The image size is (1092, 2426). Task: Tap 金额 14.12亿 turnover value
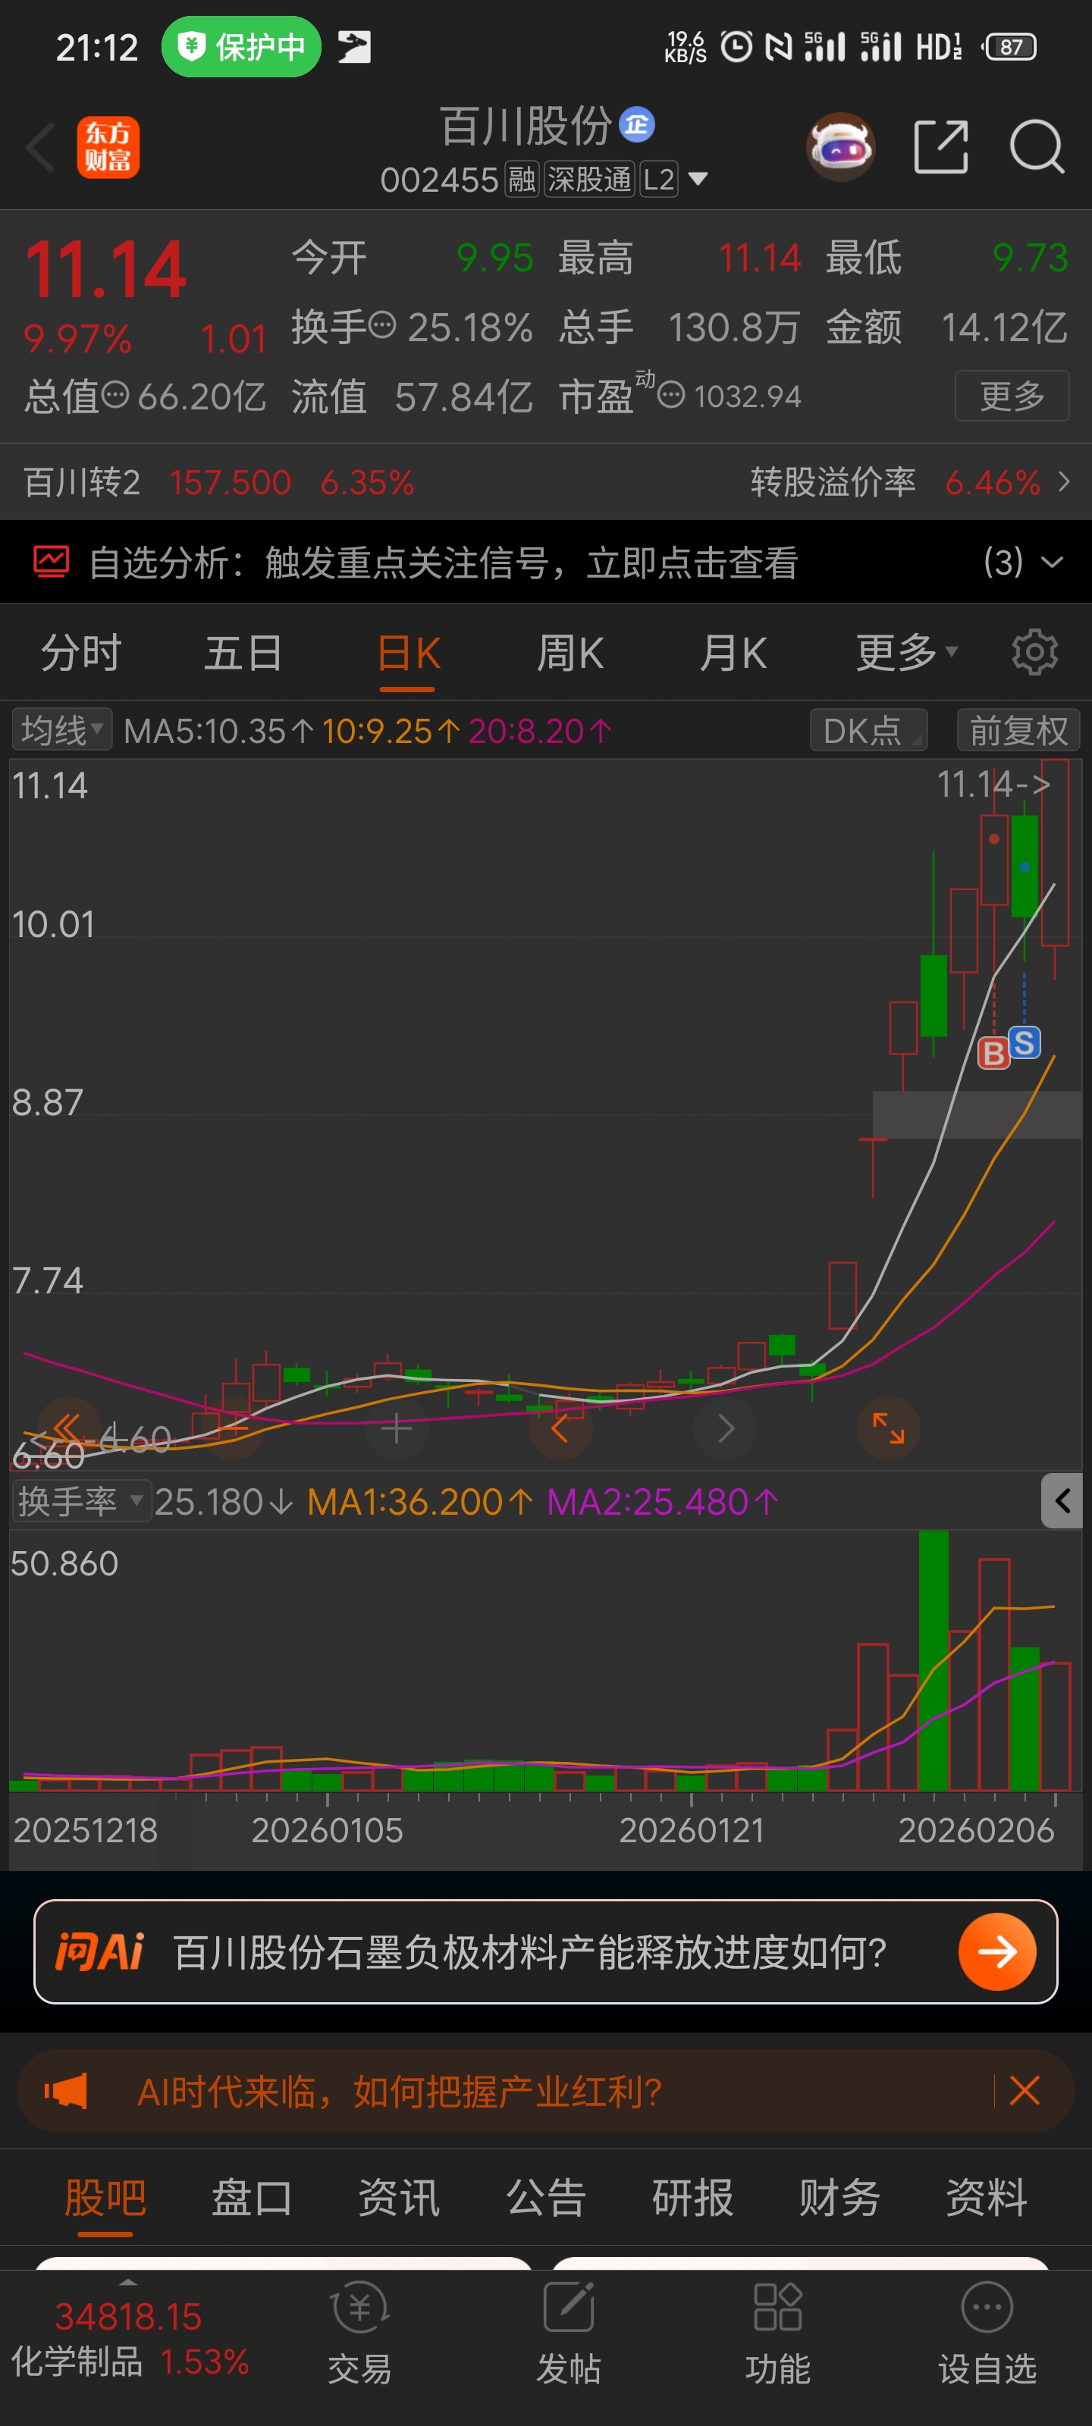click(x=947, y=327)
